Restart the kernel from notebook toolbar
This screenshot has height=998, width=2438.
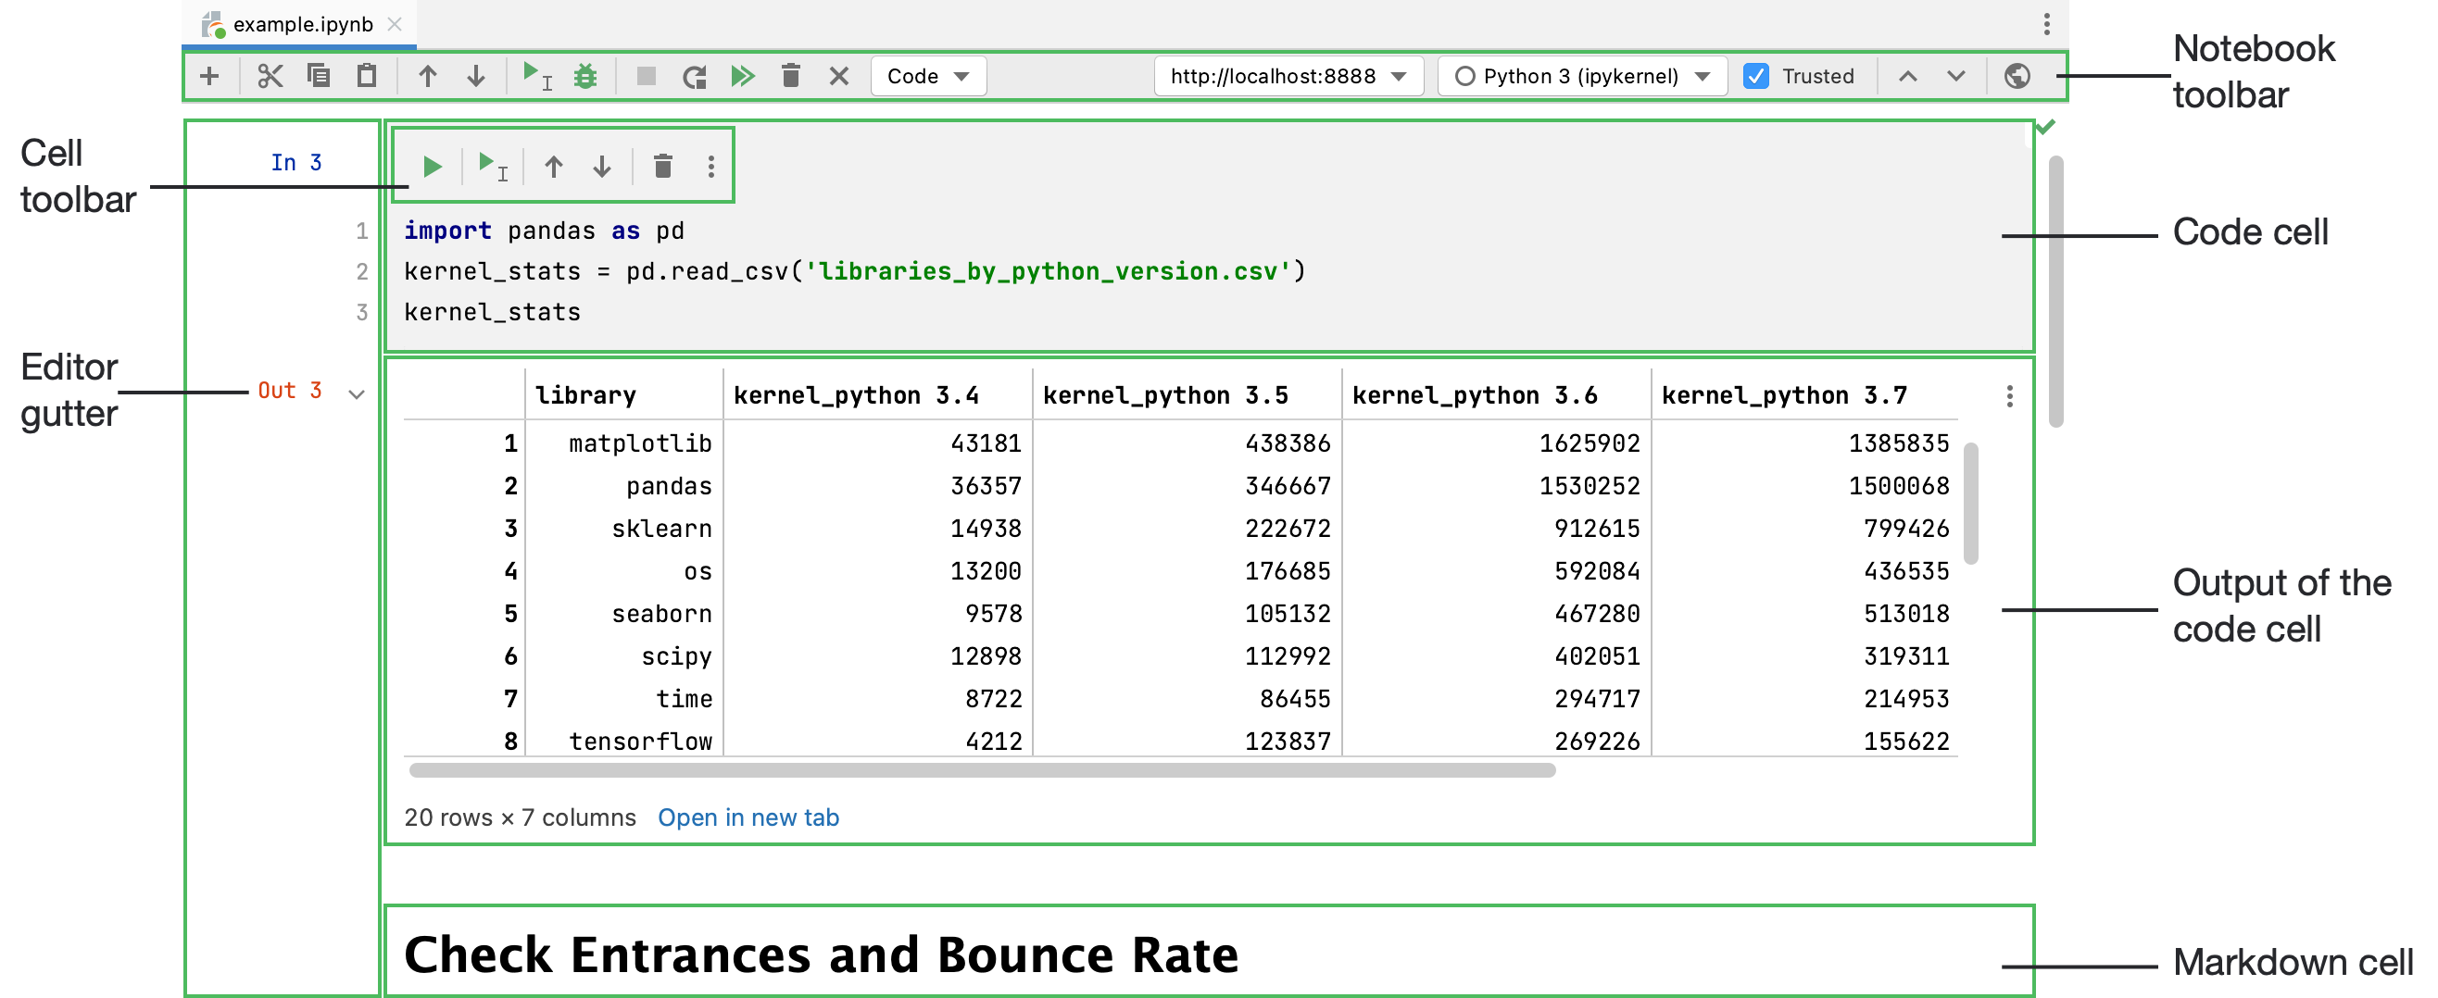point(695,76)
